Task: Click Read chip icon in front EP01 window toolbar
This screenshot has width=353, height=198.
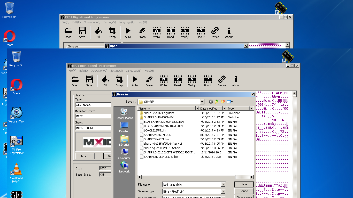Action: (x=178, y=81)
